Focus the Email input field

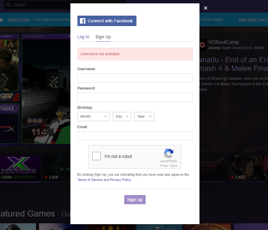[x=135, y=136]
